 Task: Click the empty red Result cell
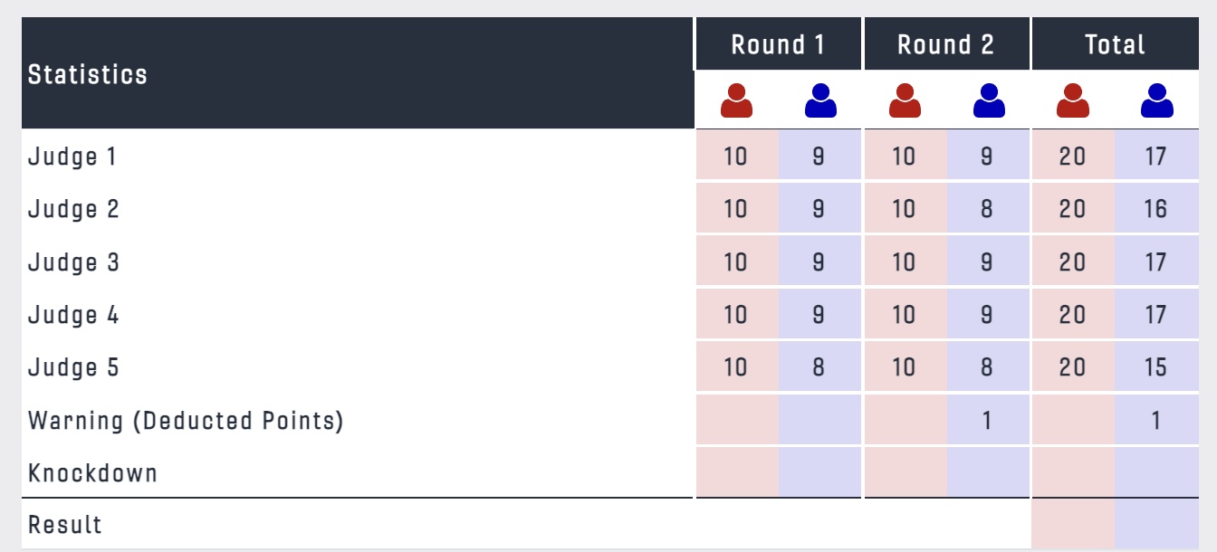pos(1073,524)
